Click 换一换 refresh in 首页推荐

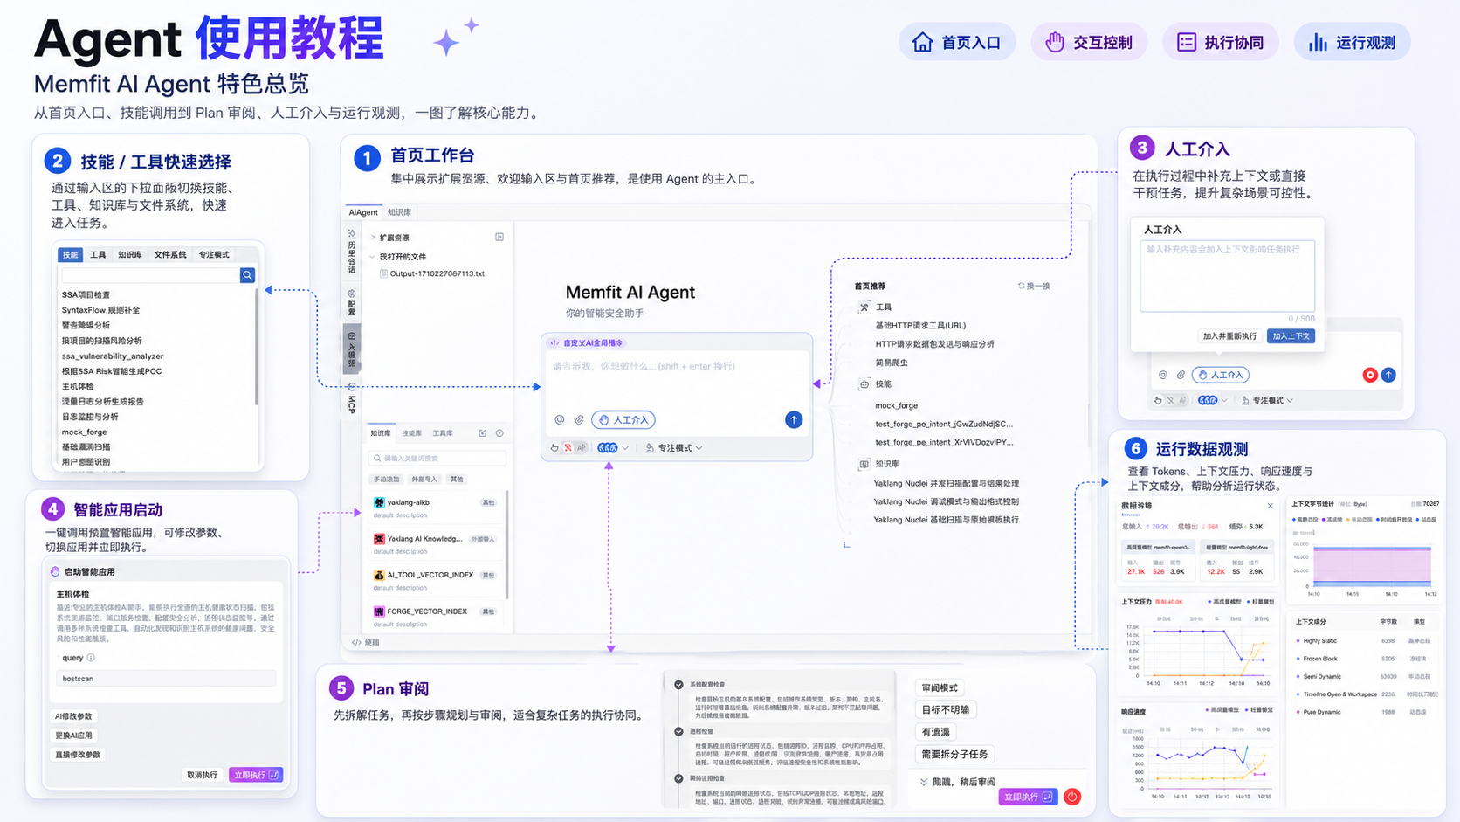click(x=1034, y=286)
